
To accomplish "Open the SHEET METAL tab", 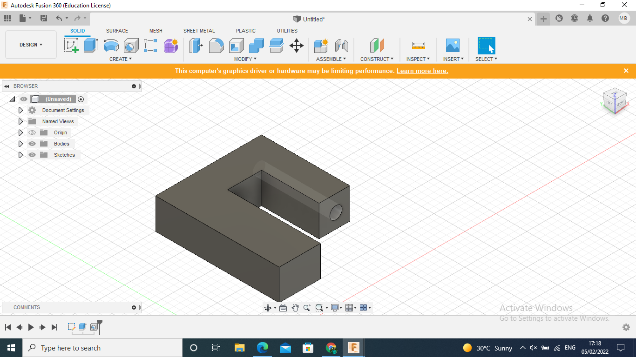I will pyautogui.click(x=199, y=31).
